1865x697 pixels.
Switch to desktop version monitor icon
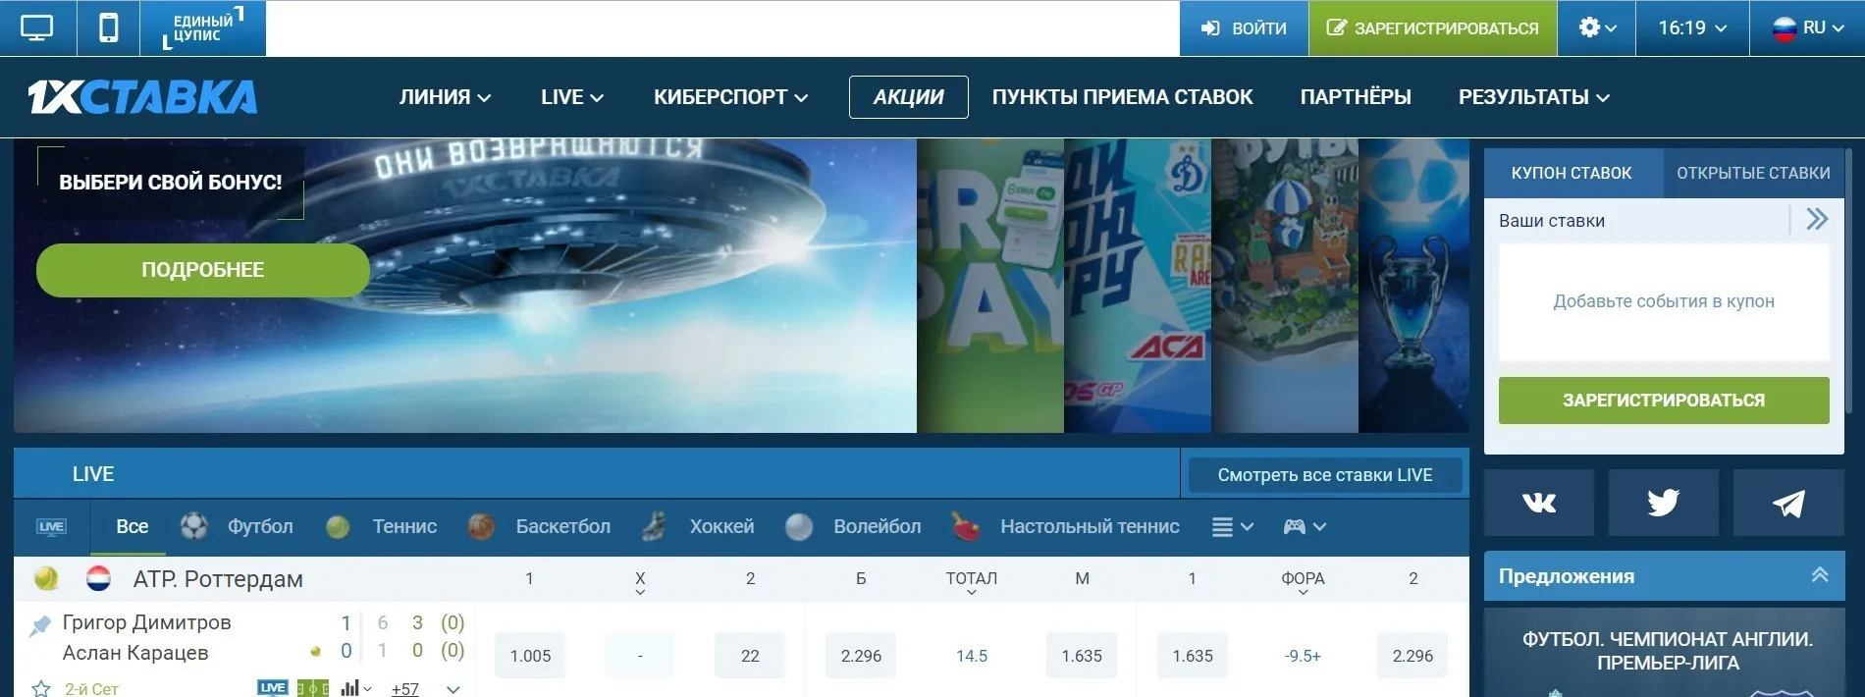[37, 27]
